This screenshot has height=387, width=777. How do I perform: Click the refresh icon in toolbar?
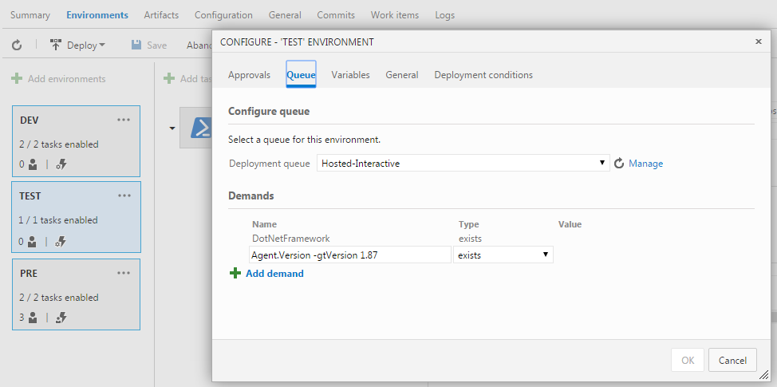[x=16, y=45]
